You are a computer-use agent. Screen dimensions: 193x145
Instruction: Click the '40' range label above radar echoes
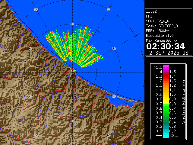(72, 24)
